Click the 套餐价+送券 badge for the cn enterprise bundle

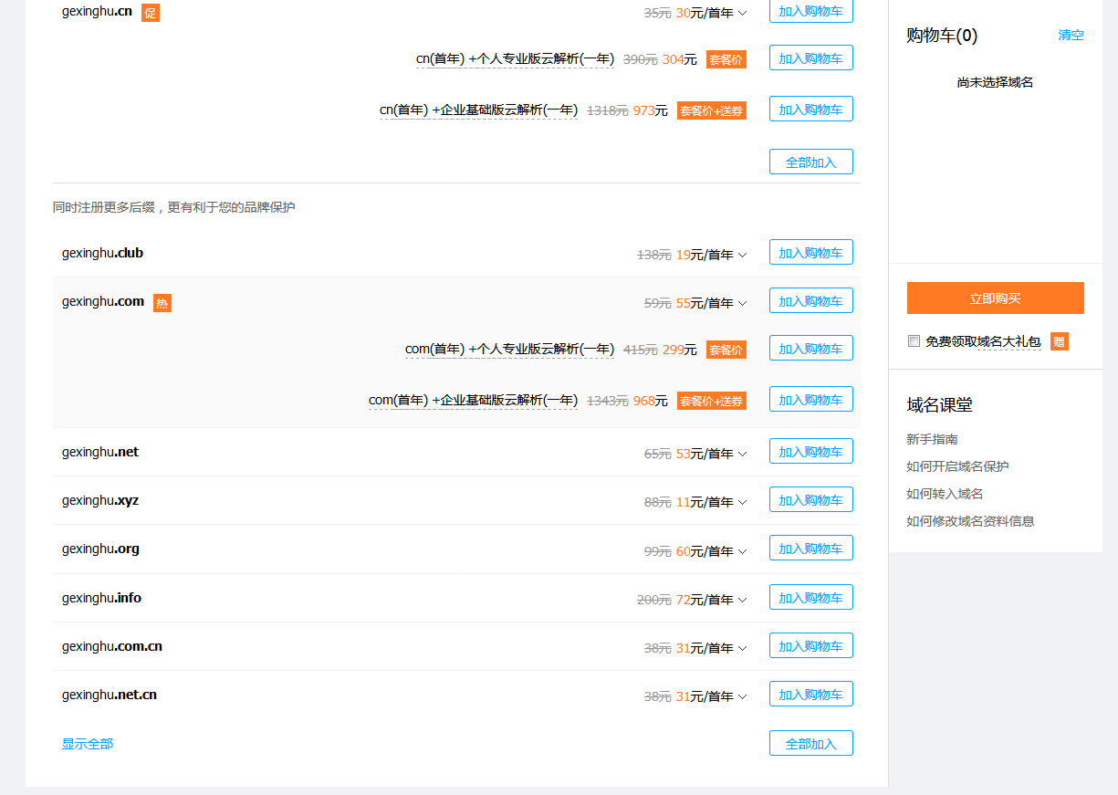tap(712, 110)
